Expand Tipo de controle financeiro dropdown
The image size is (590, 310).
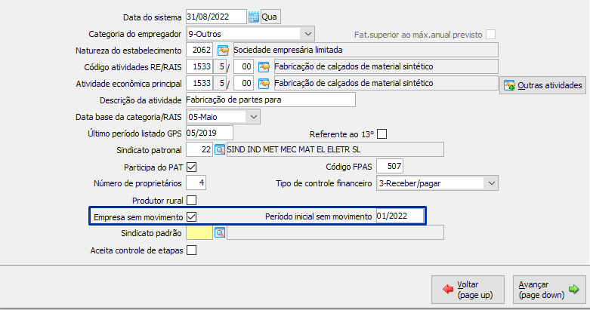[492, 183]
